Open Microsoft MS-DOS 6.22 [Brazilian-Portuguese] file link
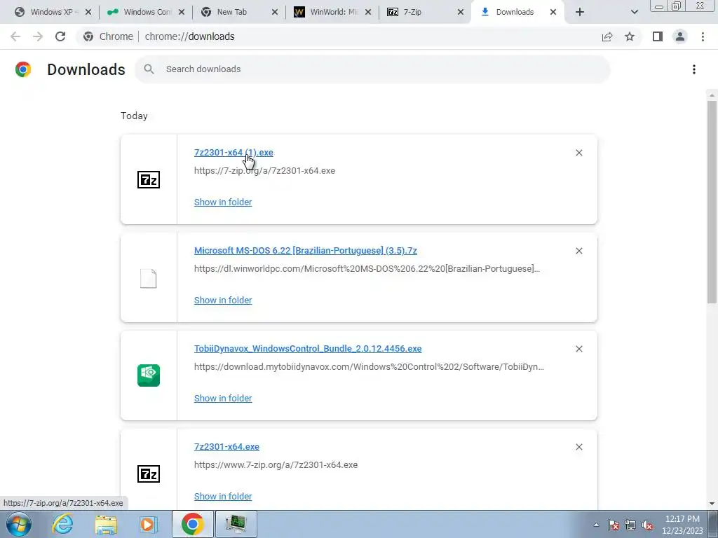This screenshot has width=718, height=538. tap(306, 251)
